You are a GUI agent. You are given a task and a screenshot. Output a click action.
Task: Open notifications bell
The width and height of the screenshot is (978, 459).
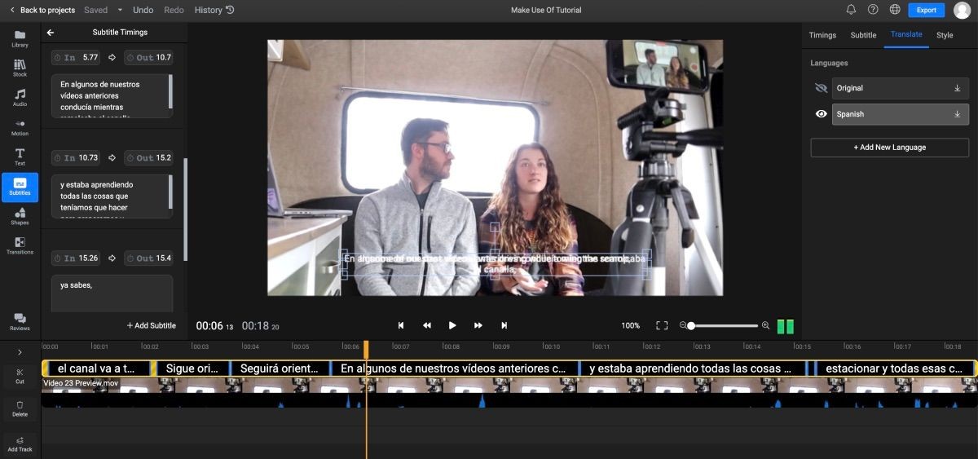point(851,10)
